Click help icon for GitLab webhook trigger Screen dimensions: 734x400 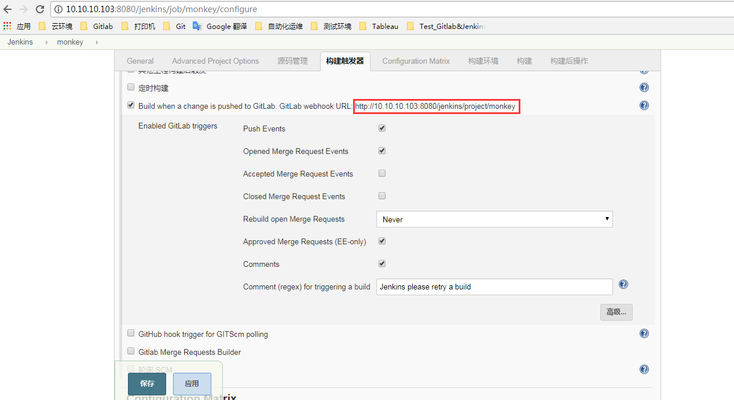pyautogui.click(x=644, y=105)
